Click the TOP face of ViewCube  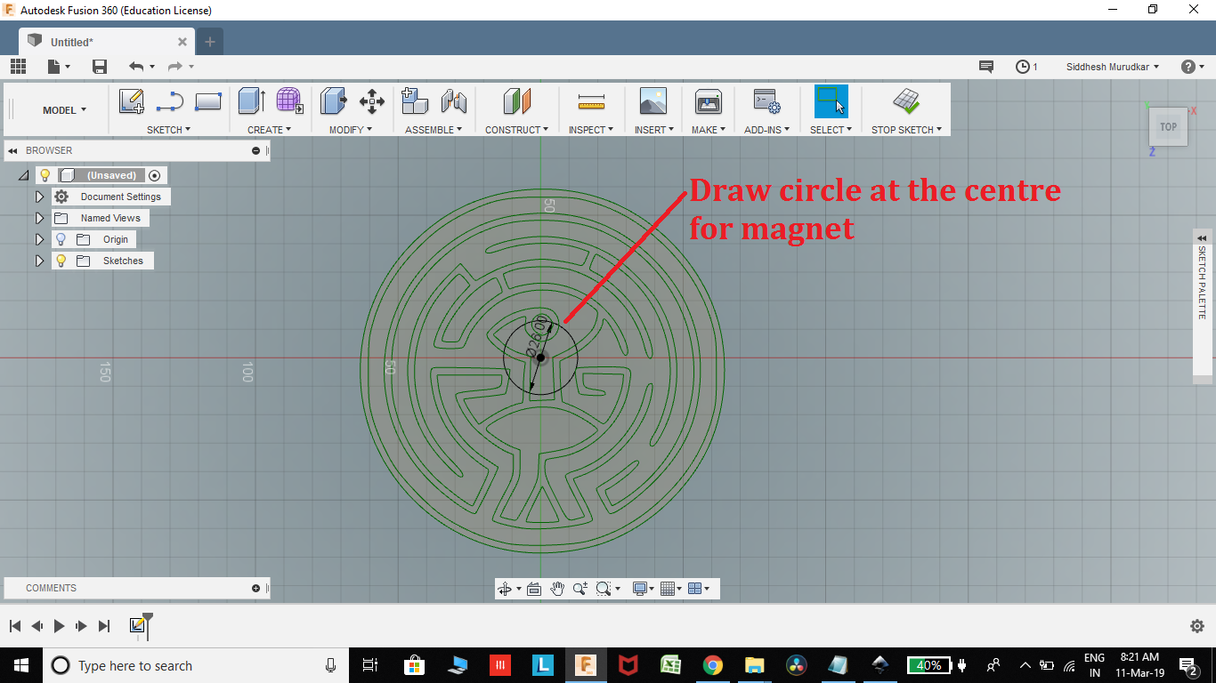coord(1168,126)
